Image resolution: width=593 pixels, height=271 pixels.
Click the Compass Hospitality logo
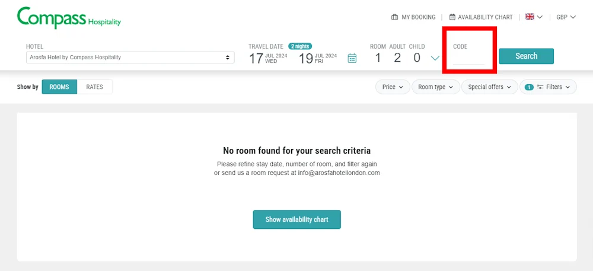coord(69,17)
